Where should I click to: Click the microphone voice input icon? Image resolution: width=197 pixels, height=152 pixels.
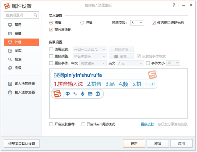pyautogui.click(x=82, y=94)
